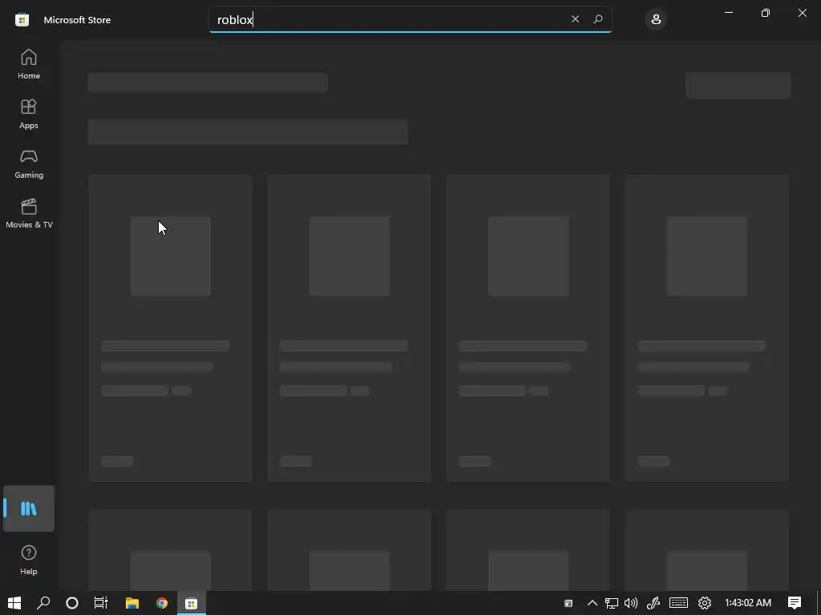Launch File Explorer from taskbar
Screen dimensions: 821x615
coord(132,603)
